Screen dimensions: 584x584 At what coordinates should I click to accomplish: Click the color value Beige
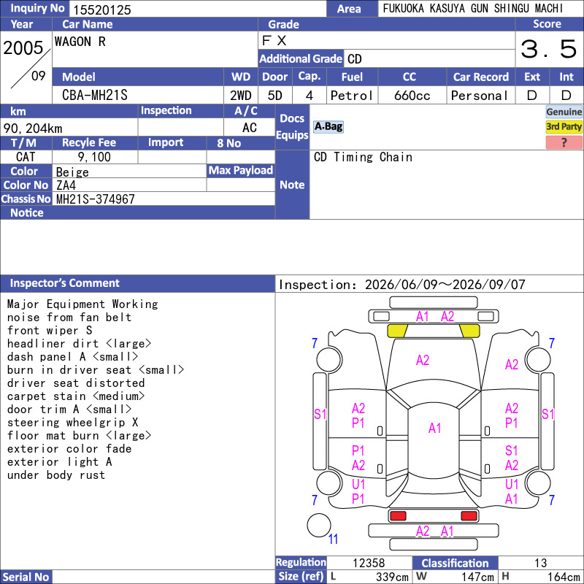tap(72, 172)
